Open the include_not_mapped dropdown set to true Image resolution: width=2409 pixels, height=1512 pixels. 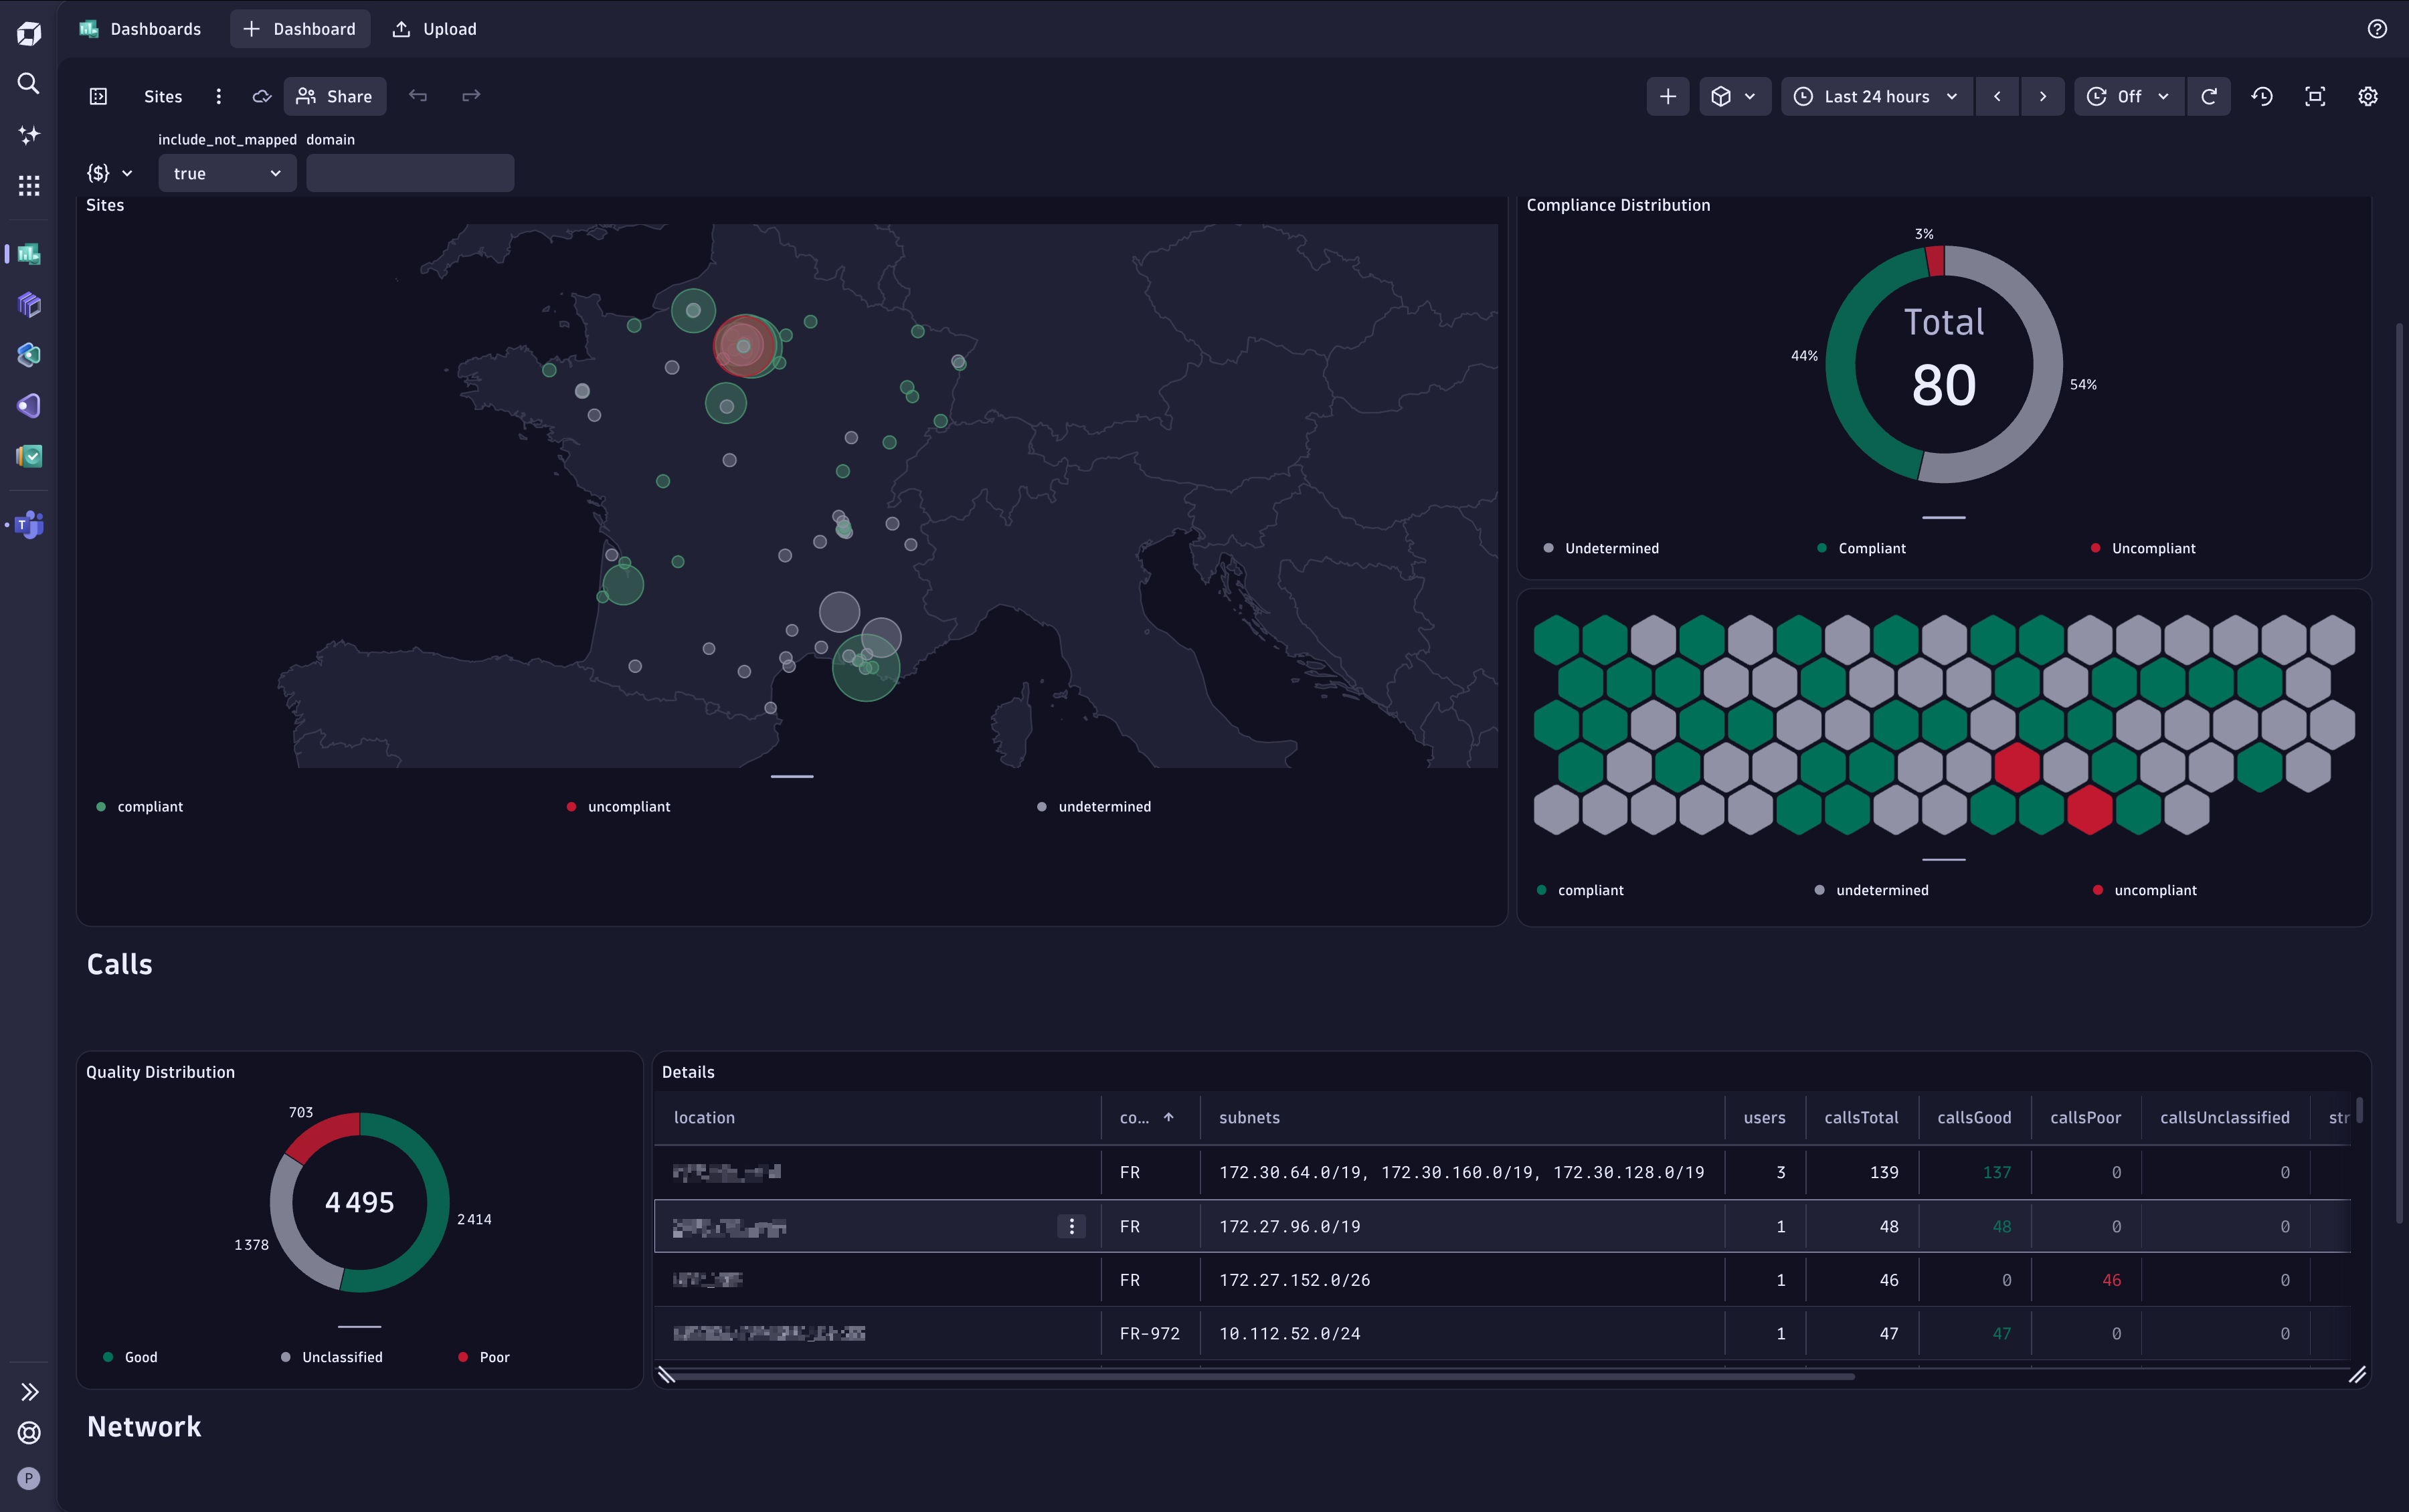[227, 172]
